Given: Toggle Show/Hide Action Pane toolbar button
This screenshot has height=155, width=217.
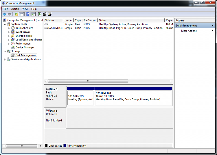Looking at the screenshot, I should (33, 14).
